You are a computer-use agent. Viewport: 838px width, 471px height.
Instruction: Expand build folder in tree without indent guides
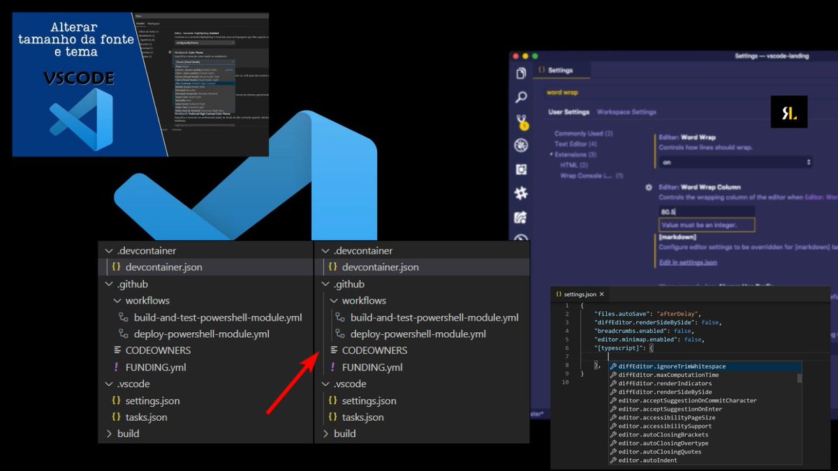(x=108, y=434)
